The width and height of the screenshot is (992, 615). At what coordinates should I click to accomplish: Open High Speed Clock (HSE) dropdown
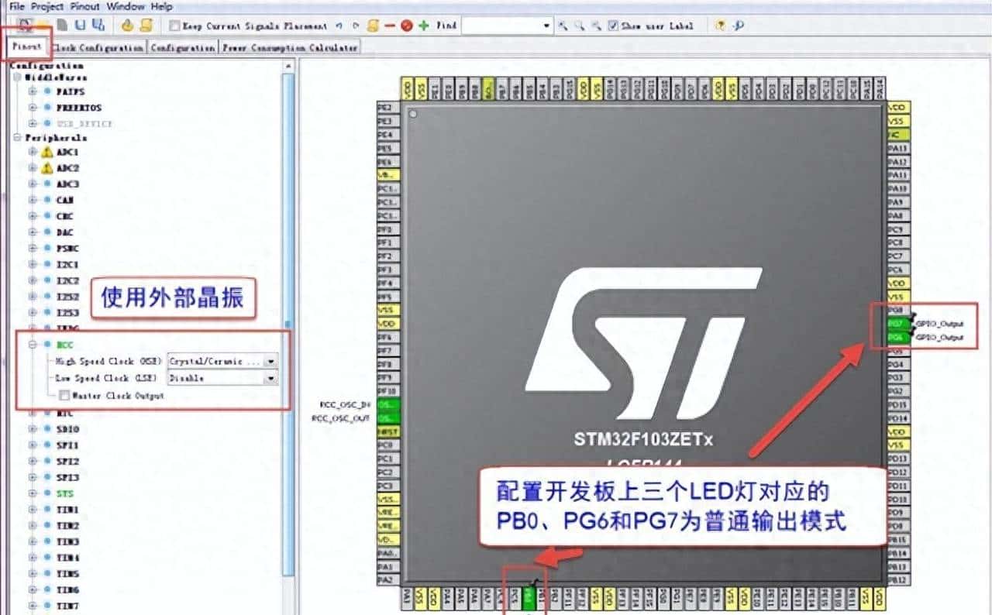[x=270, y=361]
